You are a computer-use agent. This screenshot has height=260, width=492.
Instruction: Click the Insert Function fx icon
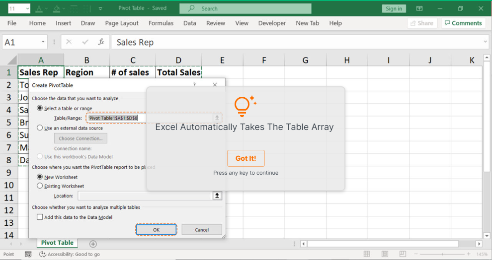(x=101, y=42)
